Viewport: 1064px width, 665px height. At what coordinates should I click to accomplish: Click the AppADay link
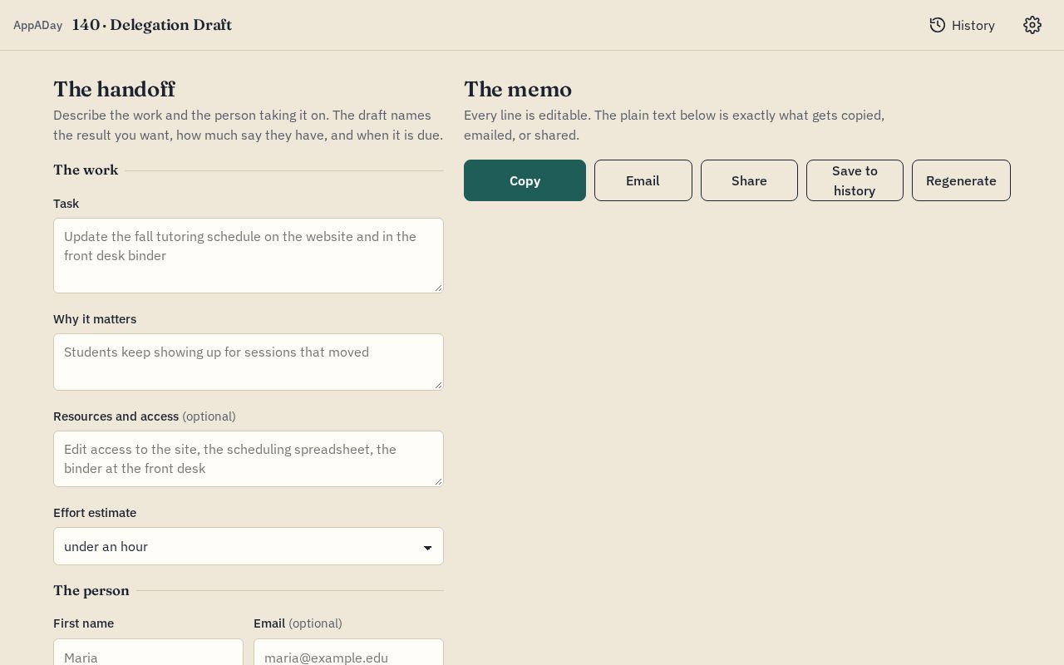coord(37,25)
